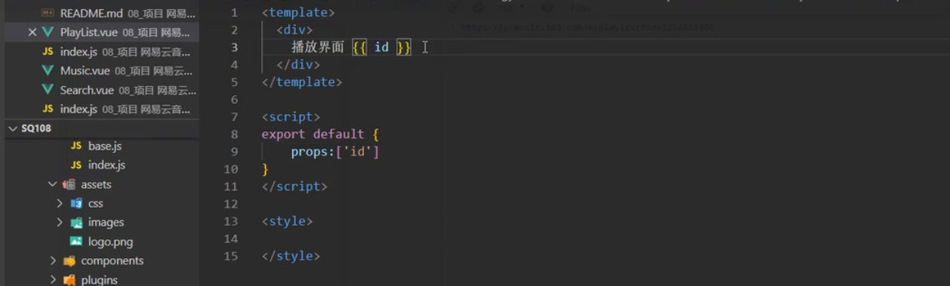
Task: Select the css folder label
Action: pos(95,204)
